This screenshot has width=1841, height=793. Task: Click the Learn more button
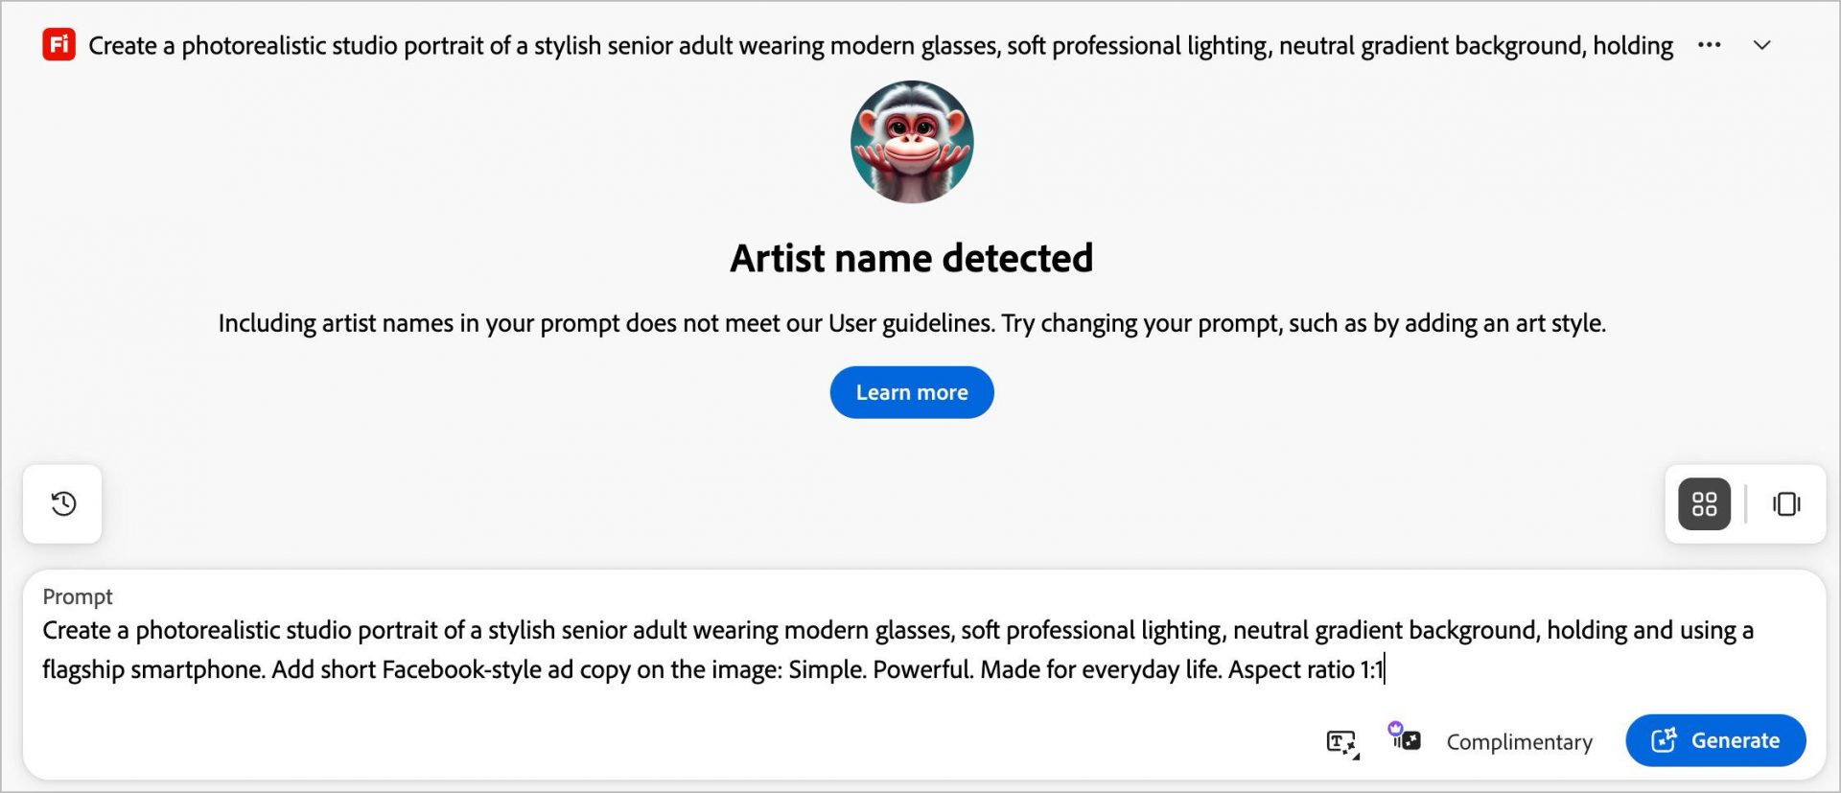click(x=911, y=392)
